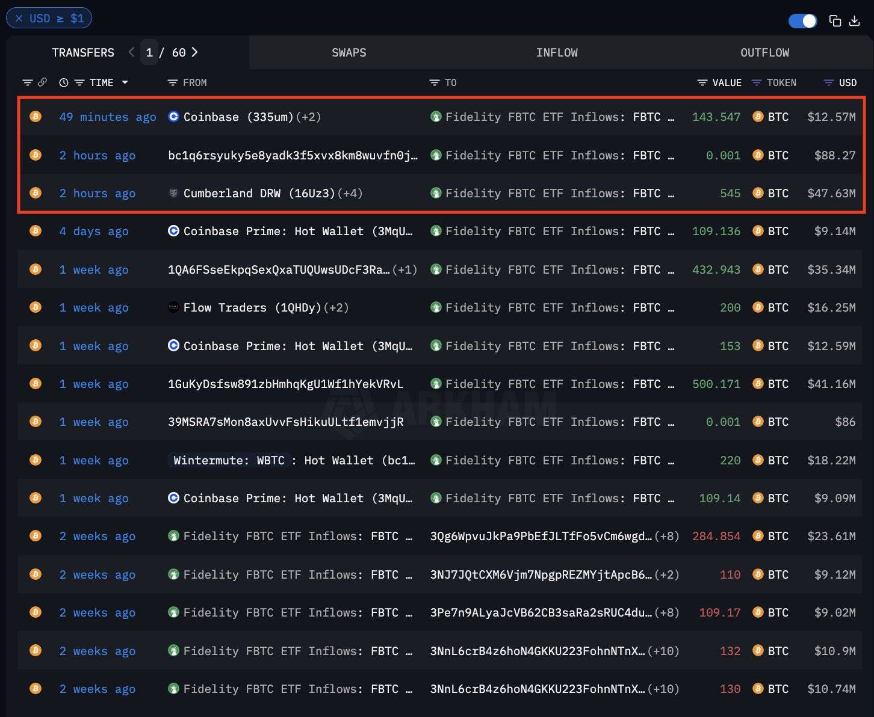Select the INFLOW tab
Viewport: 874px width, 717px height.
coord(557,52)
